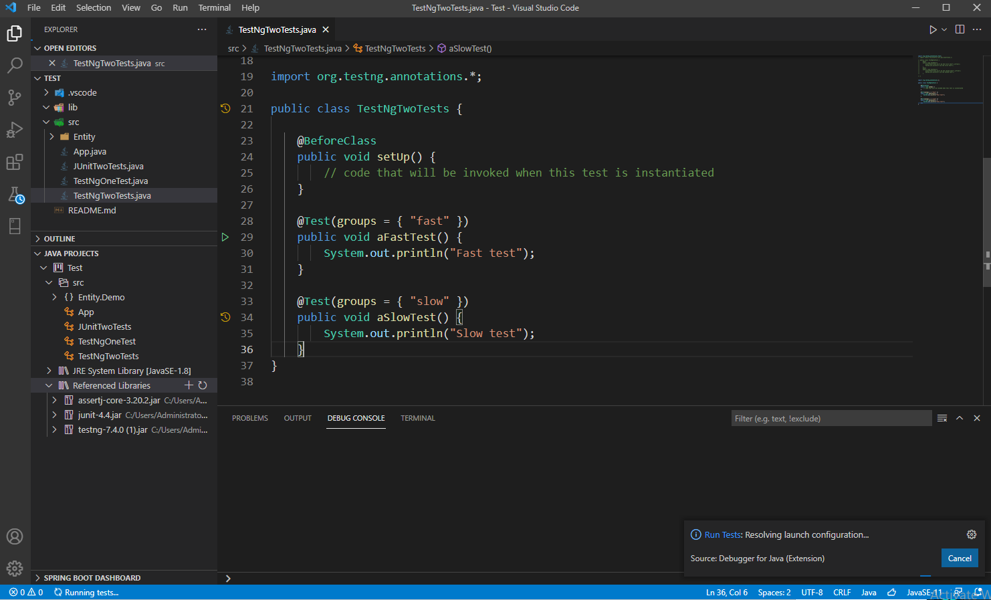This screenshot has width=991, height=600.
Task: Toggle the debug console word wrap list icon
Action: pos(942,418)
